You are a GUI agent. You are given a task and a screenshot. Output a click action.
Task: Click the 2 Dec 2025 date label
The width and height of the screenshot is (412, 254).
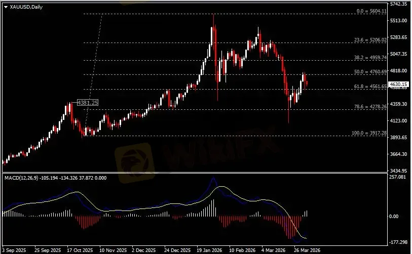144,250
